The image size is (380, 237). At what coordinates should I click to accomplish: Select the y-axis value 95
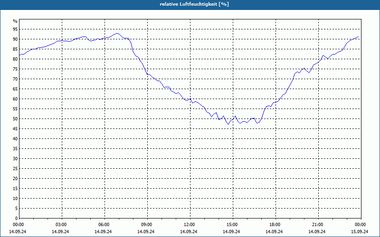click(15, 29)
